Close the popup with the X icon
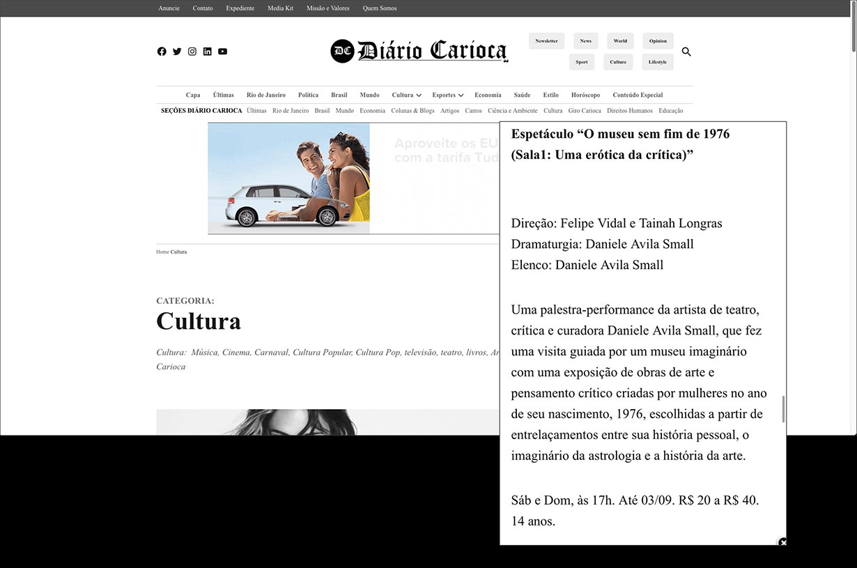857x568 pixels. [782, 542]
